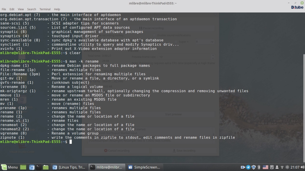This screenshot has width=305, height=171.
Task: Click the 'sources.list (5)' entry
Action: tap(65, 28)
